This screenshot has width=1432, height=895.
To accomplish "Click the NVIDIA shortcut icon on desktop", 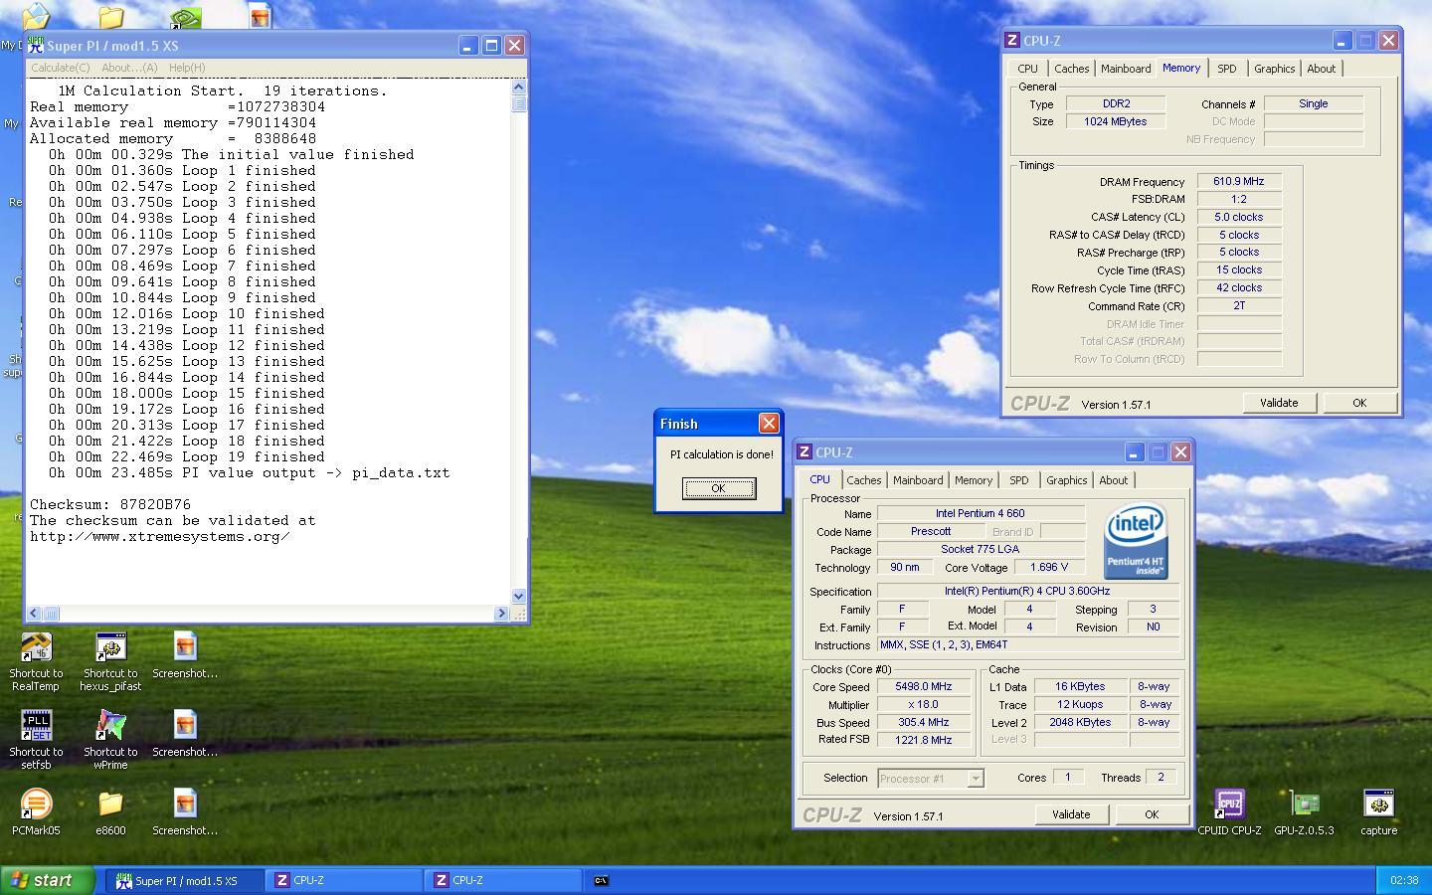I will [x=185, y=17].
